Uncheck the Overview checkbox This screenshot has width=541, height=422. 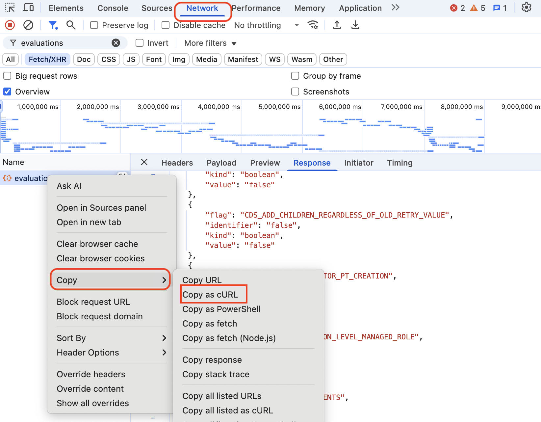click(x=7, y=92)
